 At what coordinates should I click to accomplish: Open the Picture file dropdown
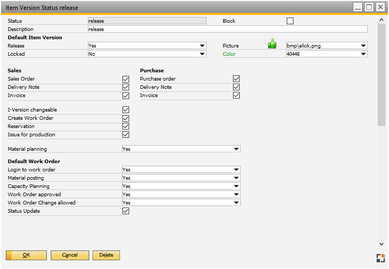coord(364,46)
